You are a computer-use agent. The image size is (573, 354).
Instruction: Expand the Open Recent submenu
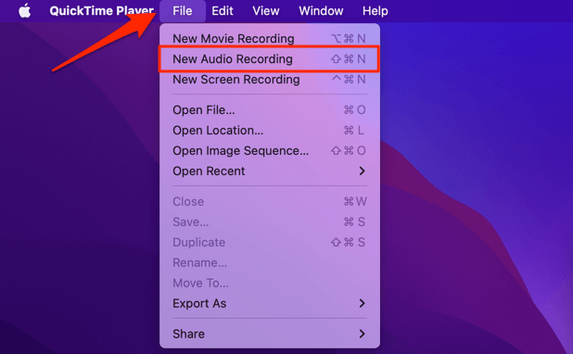coord(270,171)
